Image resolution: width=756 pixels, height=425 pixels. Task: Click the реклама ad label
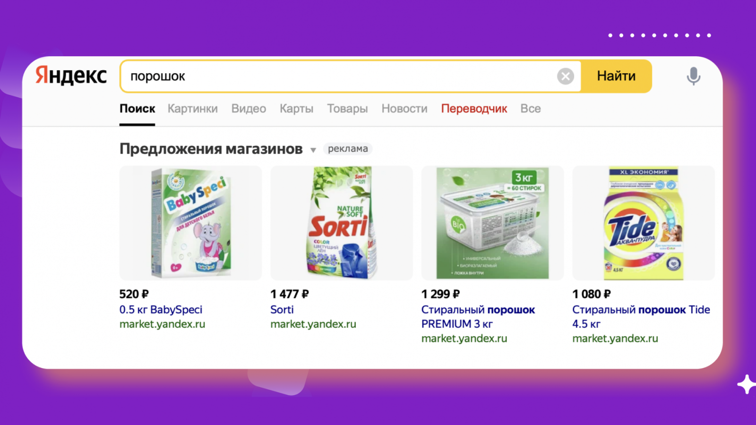point(348,149)
